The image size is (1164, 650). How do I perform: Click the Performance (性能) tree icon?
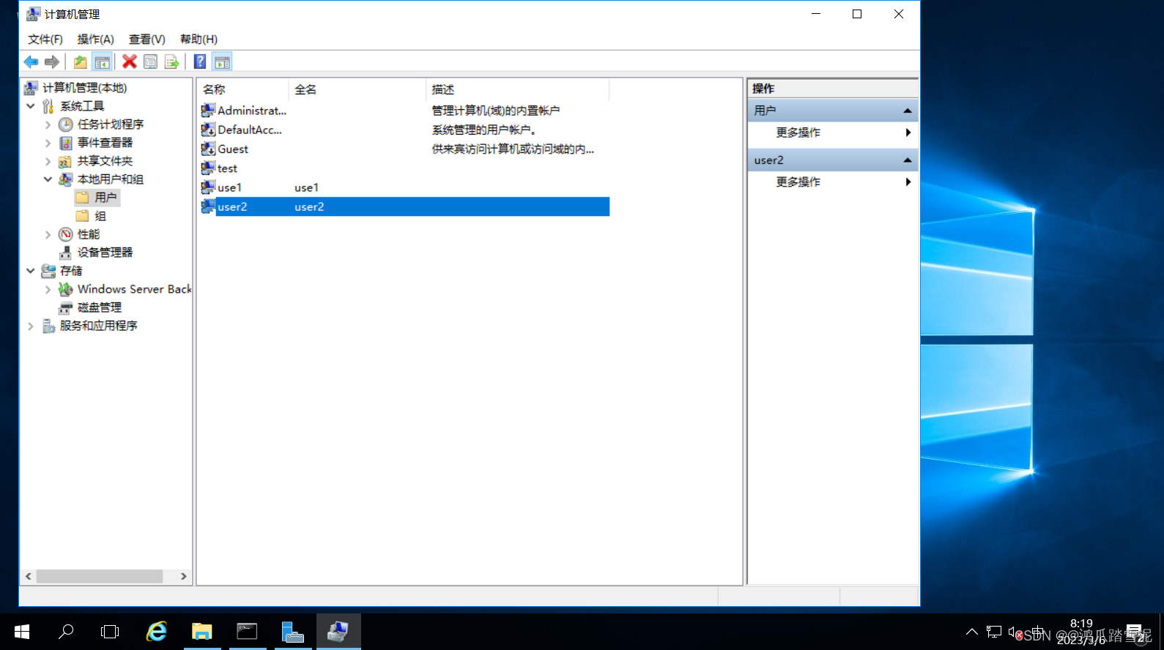coord(66,234)
